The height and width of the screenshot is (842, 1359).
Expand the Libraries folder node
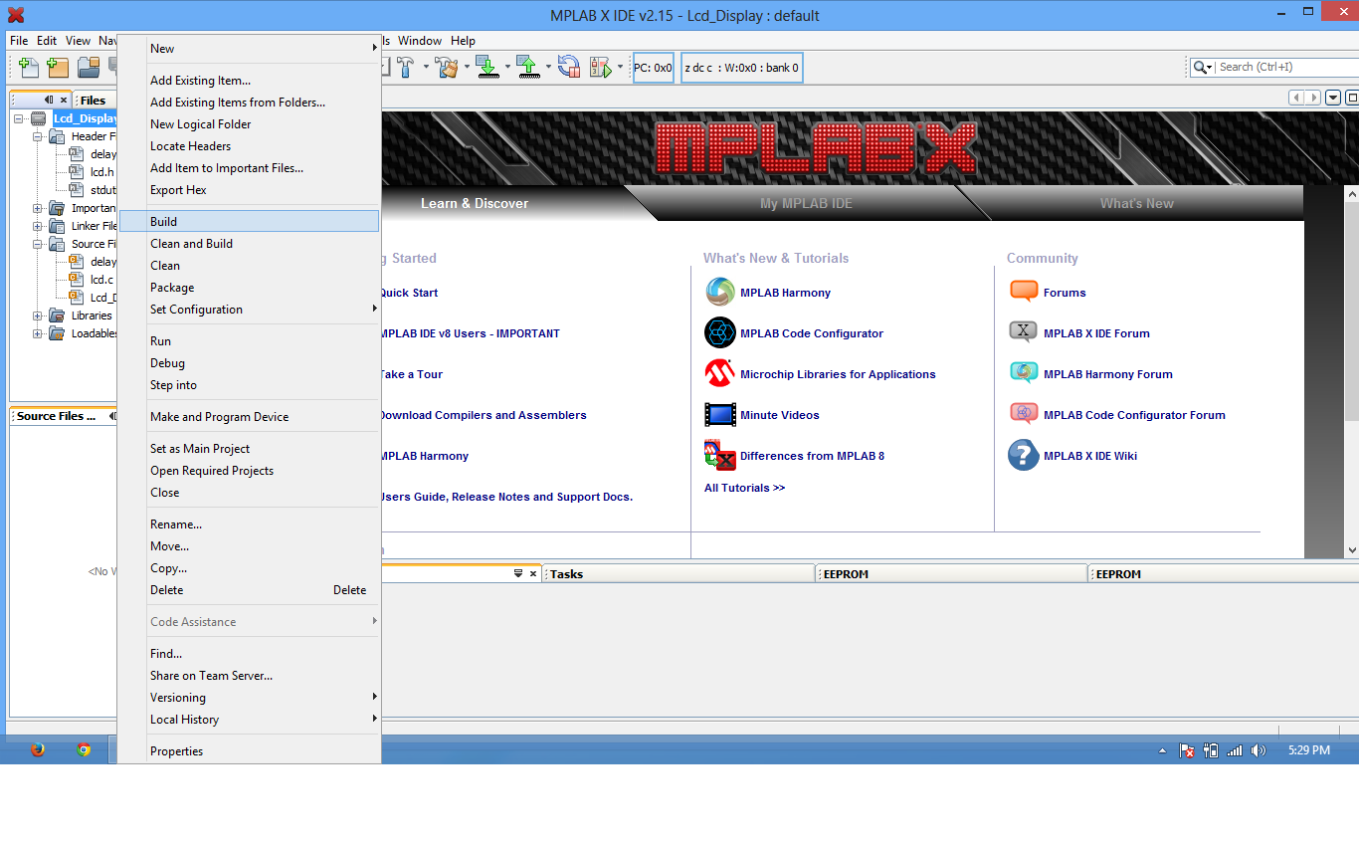coord(38,316)
